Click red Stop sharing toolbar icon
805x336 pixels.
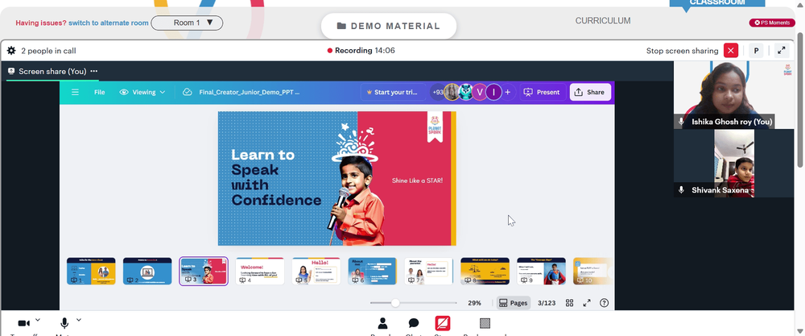coord(443,323)
